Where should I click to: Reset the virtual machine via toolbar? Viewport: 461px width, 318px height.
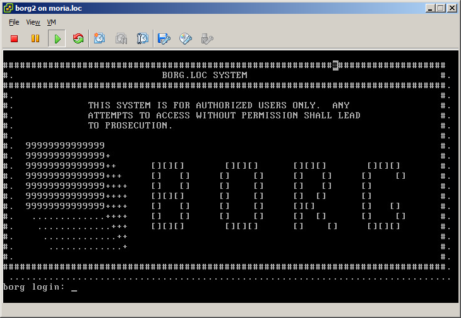pyautogui.click(x=78, y=38)
